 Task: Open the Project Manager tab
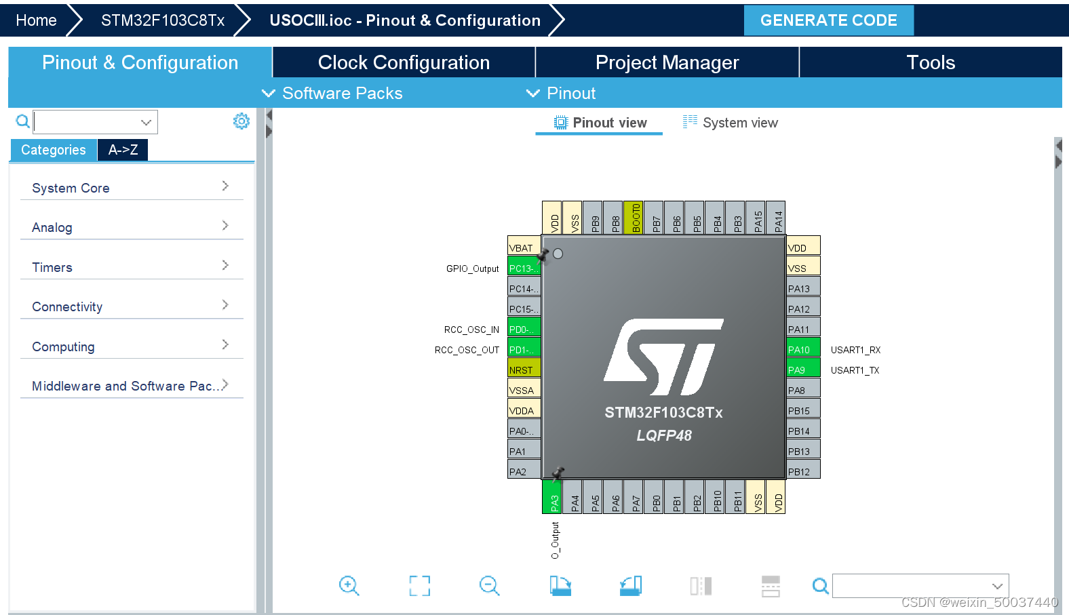point(667,62)
